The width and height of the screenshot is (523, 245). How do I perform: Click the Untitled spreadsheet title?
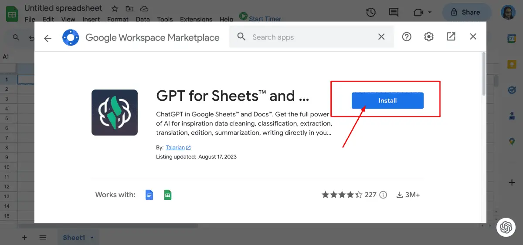click(x=63, y=8)
